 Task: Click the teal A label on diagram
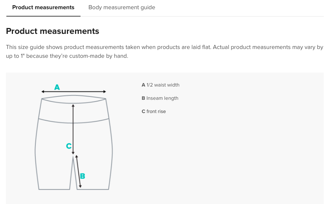point(57,87)
